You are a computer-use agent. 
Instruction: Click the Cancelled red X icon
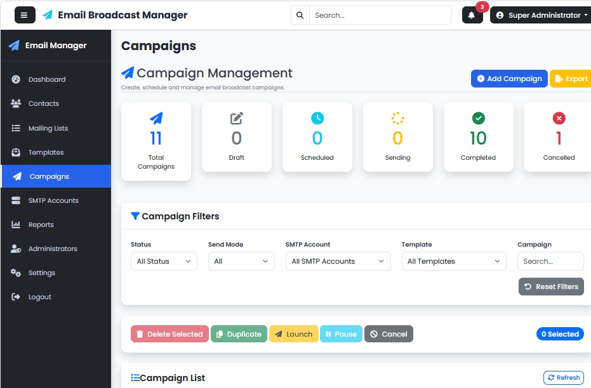point(559,118)
